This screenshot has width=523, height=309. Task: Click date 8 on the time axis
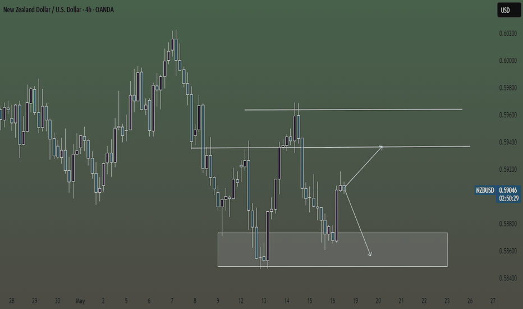195,301
